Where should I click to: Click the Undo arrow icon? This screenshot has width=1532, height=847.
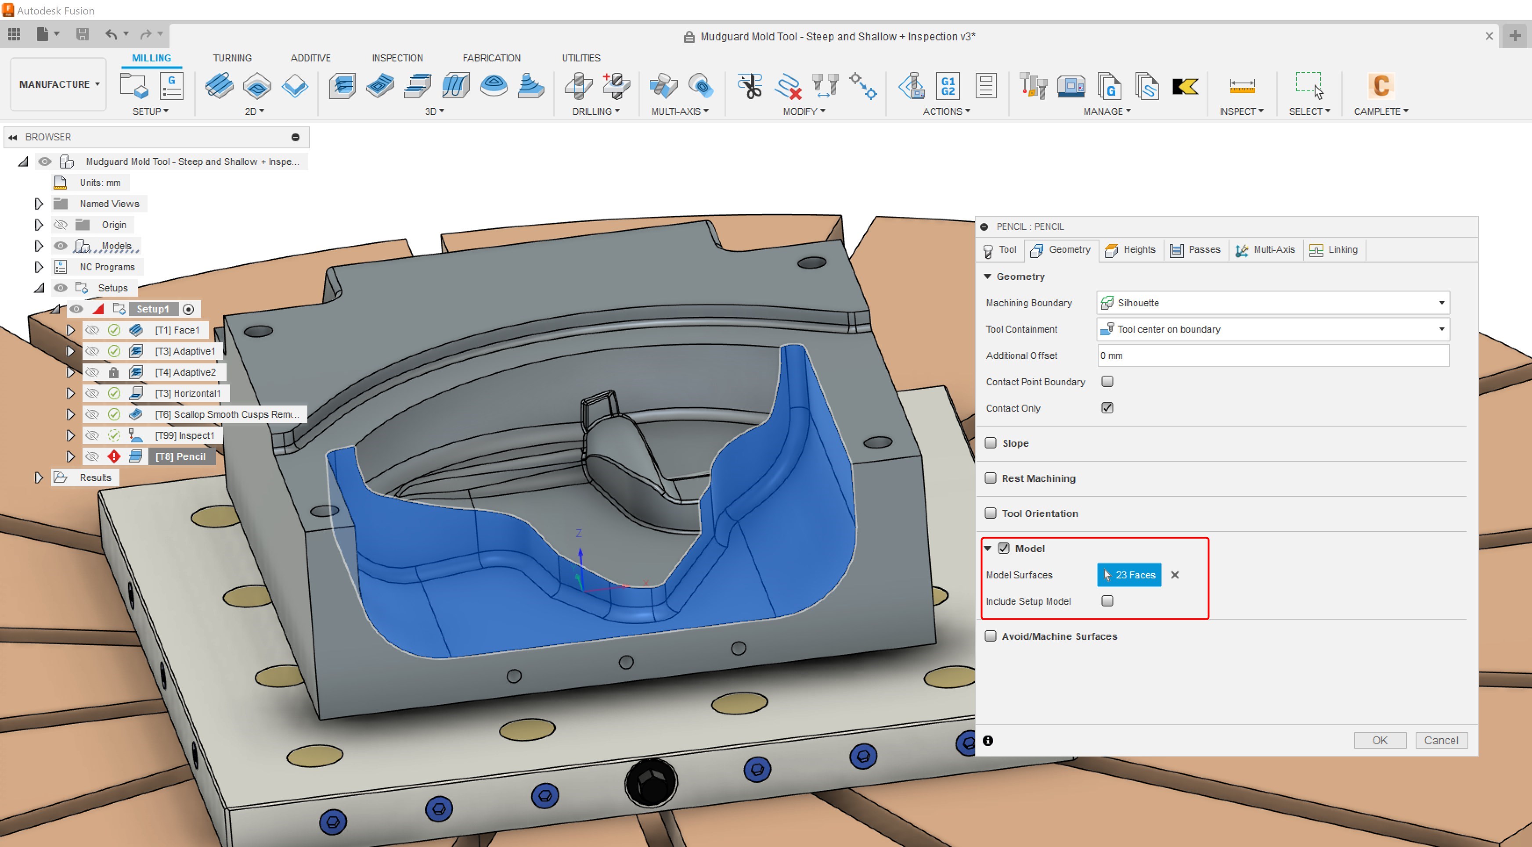(111, 35)
